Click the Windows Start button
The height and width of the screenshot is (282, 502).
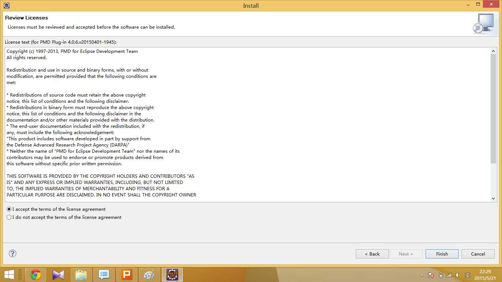(x=9, y=275)
